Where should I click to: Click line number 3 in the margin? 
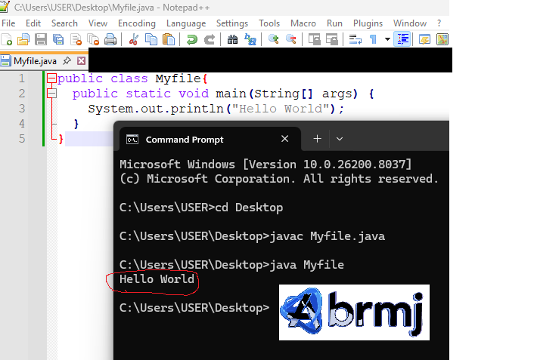(22, 109)
